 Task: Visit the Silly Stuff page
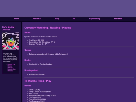click(x=118, y=19)
